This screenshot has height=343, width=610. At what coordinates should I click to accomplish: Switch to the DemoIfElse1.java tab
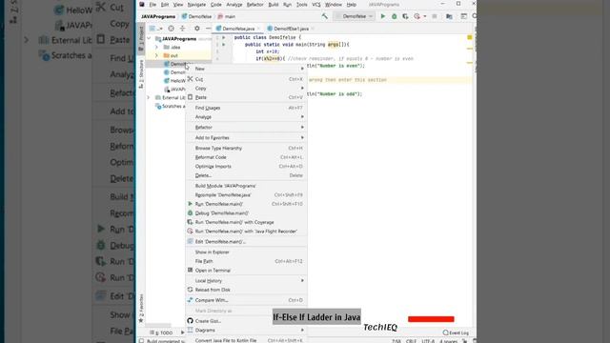pos(291,29)
